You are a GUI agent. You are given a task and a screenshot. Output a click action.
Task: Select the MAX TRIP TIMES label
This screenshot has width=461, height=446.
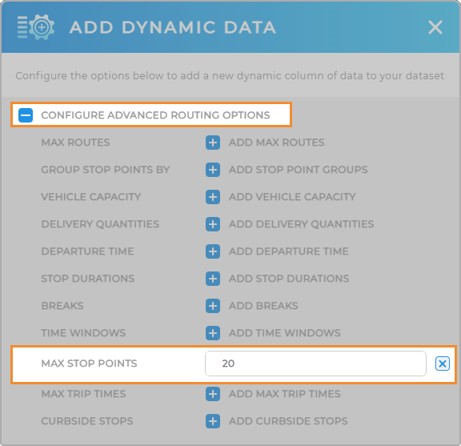83,394
